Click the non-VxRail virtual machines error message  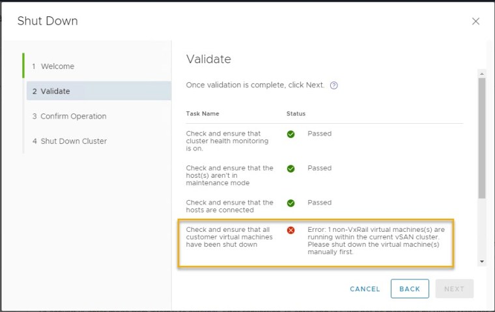click(376, 241)
